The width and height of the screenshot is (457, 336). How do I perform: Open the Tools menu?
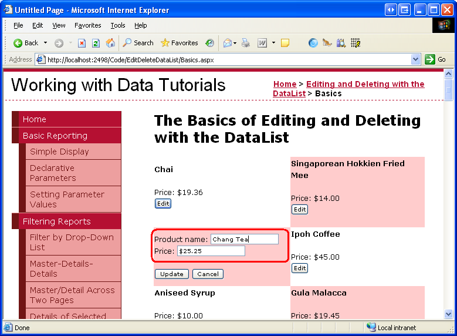(118, 25)
